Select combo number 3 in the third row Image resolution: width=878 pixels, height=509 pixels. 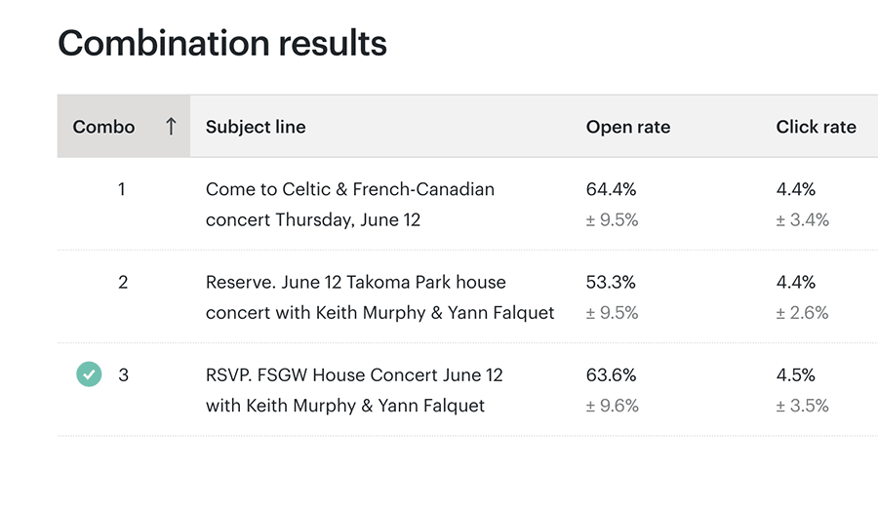[123, 374]
